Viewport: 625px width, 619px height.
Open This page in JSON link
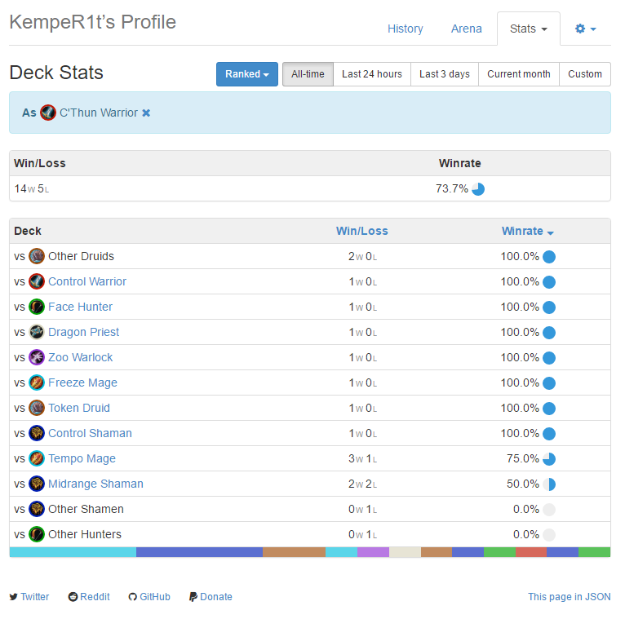pos(570,597)
